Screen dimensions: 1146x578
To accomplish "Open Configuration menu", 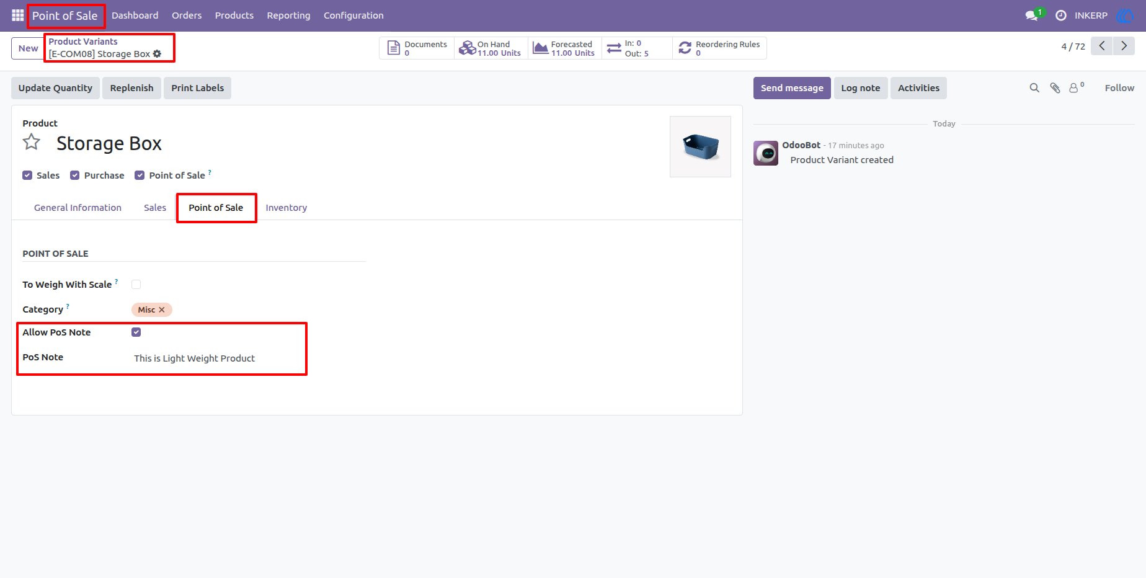I will click(353, 16).
